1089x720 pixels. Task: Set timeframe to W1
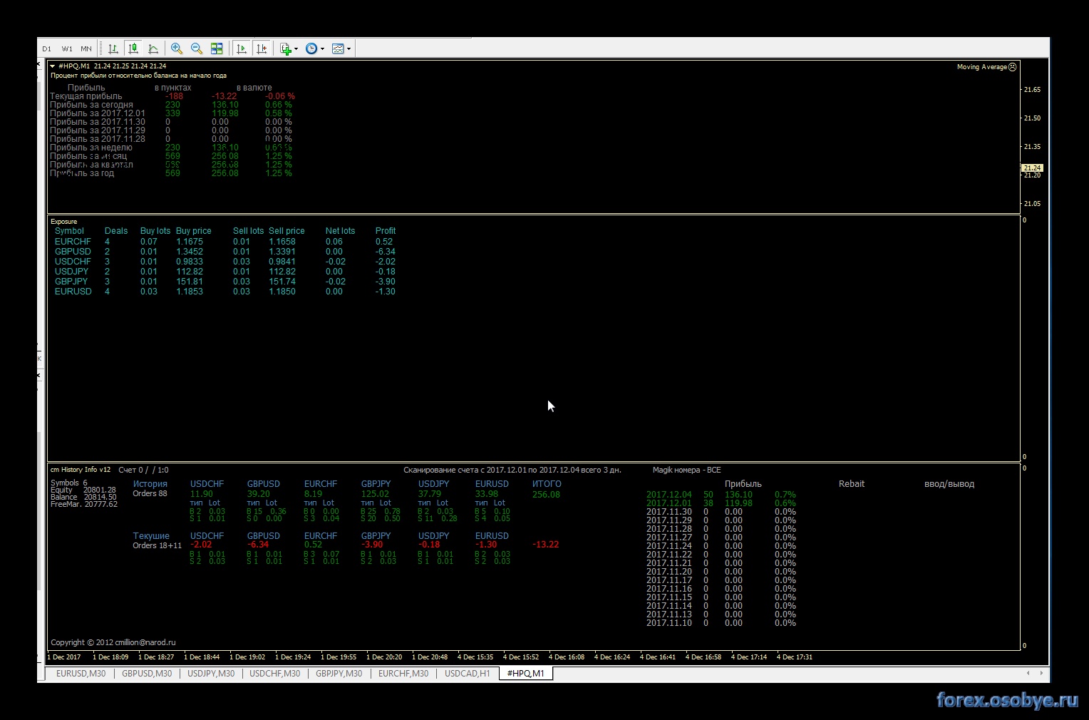coord(67,49)
